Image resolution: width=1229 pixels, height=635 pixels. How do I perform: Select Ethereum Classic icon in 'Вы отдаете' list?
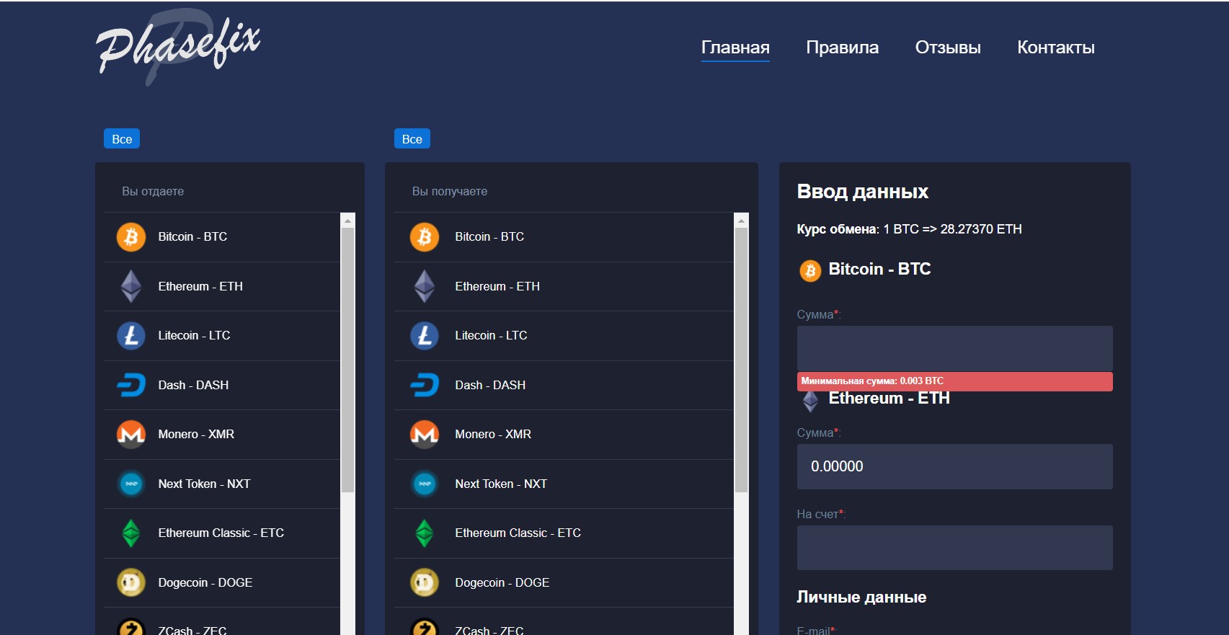tap(131, 533)
